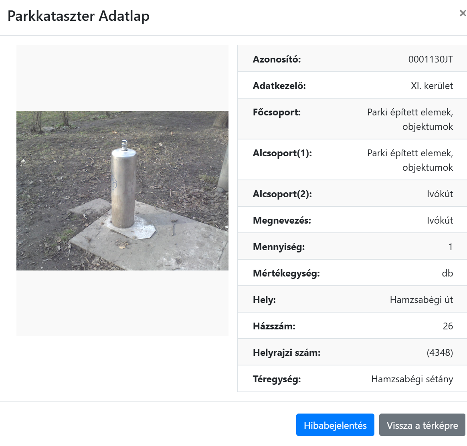Close the Parkkataszter Adatlap dialog
The width and height of the screenshot is (467, 446).
[462, 13]
